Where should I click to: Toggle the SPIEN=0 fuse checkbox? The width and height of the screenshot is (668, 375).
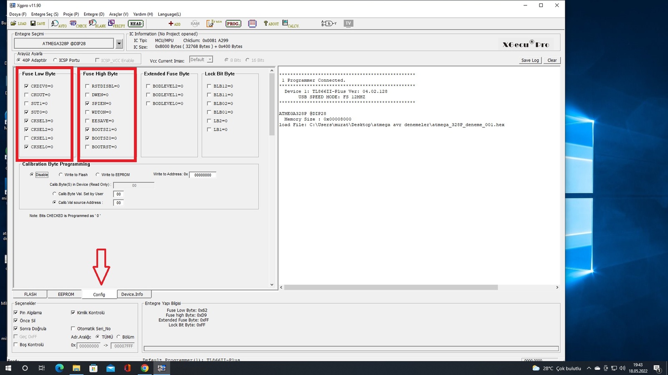(x=87, y=103)
